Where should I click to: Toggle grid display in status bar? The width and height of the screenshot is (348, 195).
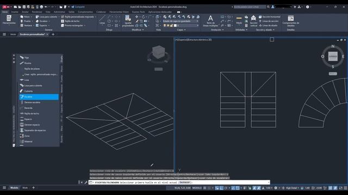point(204,188)
